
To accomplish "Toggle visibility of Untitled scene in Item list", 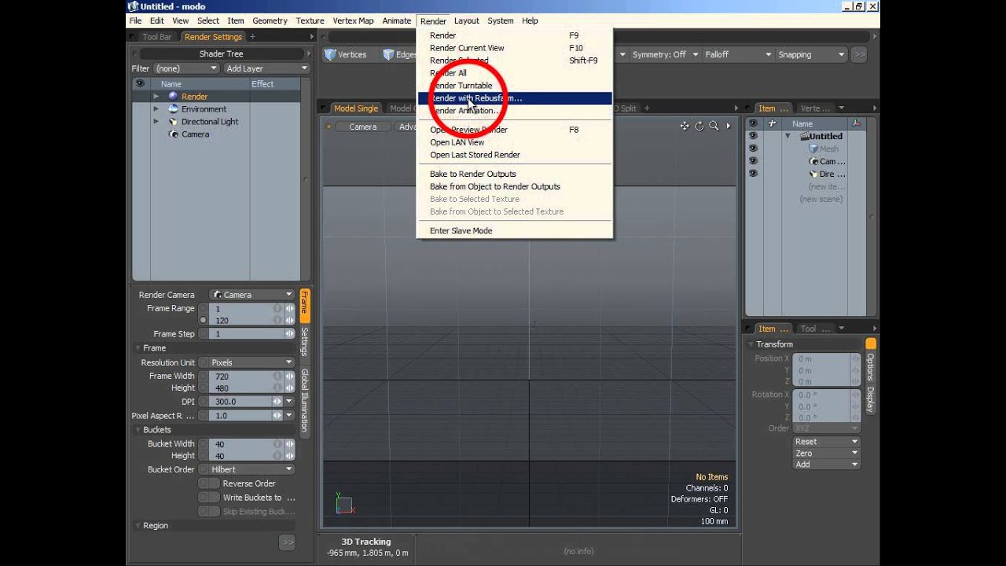I will point(753,136).
